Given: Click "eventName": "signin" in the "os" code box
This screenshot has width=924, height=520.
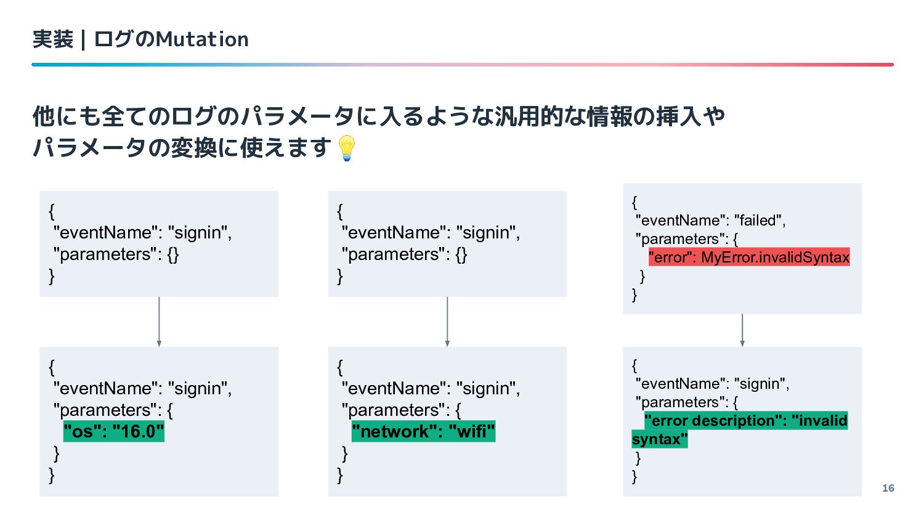Looking at the screenshot, I should (142, 388).
